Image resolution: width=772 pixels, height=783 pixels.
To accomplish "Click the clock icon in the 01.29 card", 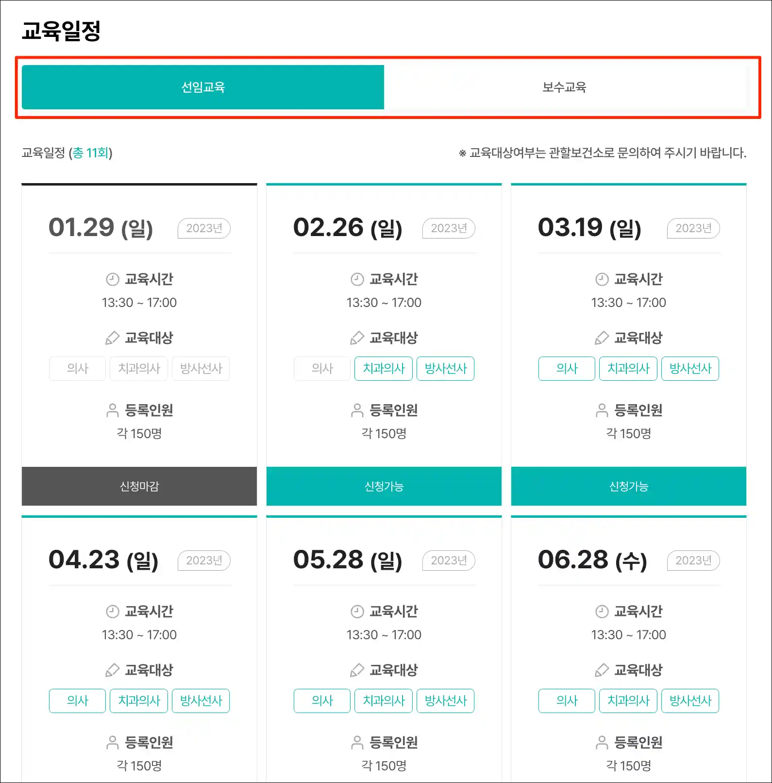I will point(113,279).
